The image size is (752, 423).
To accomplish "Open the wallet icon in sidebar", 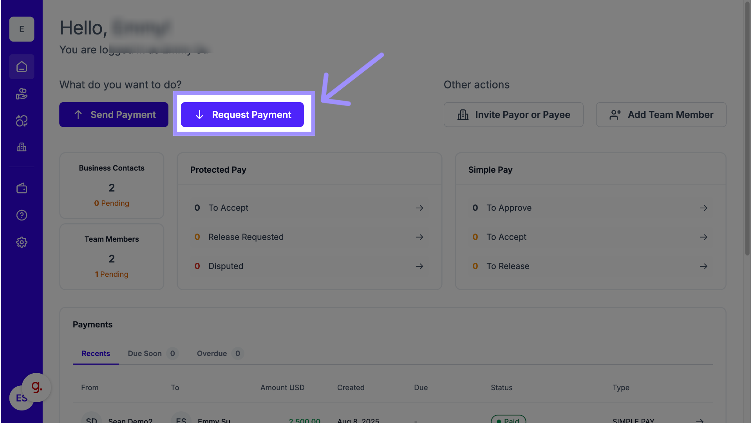I will (22, 188).
